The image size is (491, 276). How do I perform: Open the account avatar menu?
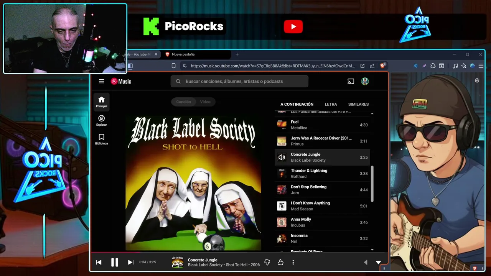(365, 81)
